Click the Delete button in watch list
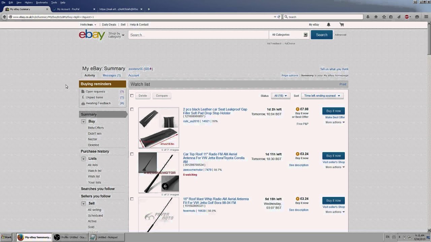This screenshot has width=431, height=242. coord(143,96)
